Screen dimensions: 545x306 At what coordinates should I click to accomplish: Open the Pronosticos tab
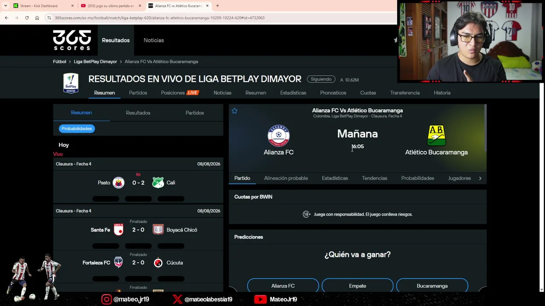(x=333, y=93)
